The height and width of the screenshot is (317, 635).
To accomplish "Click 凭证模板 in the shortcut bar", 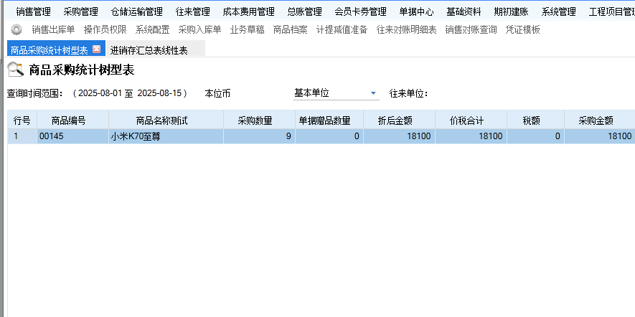I will [x=522, y=29].
